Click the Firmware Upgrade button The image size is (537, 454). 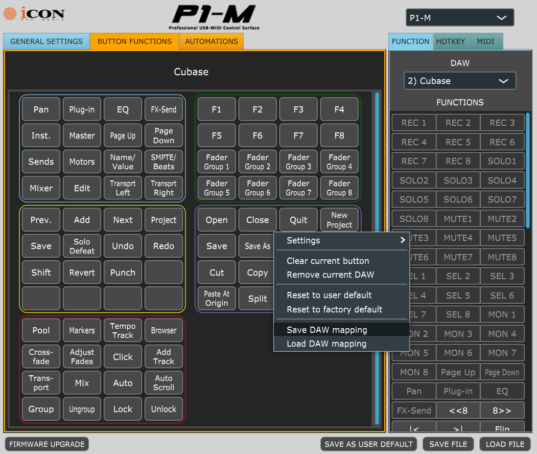coord(47,444)
